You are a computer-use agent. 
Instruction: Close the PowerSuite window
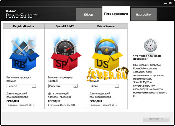pyautogui.click(x=170, y=3)
